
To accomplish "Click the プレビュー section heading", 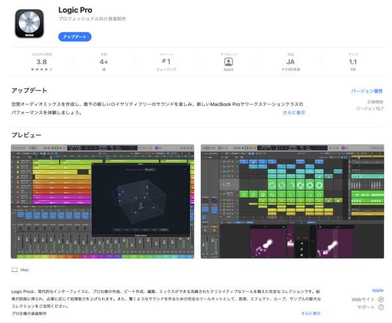I will pyautogui.click(x=27, y=135).
